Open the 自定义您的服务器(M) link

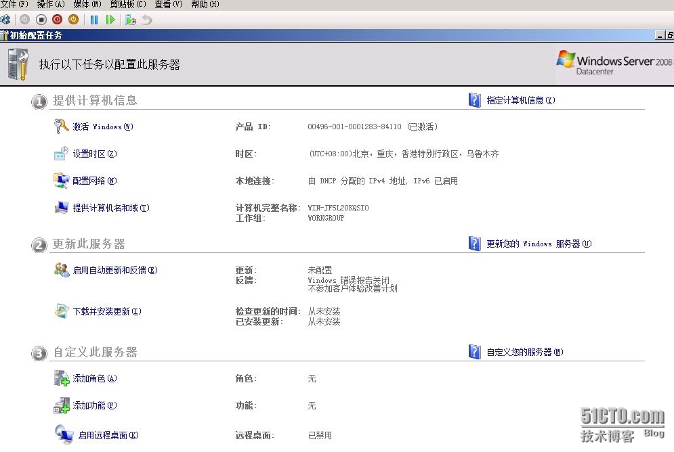525,353
